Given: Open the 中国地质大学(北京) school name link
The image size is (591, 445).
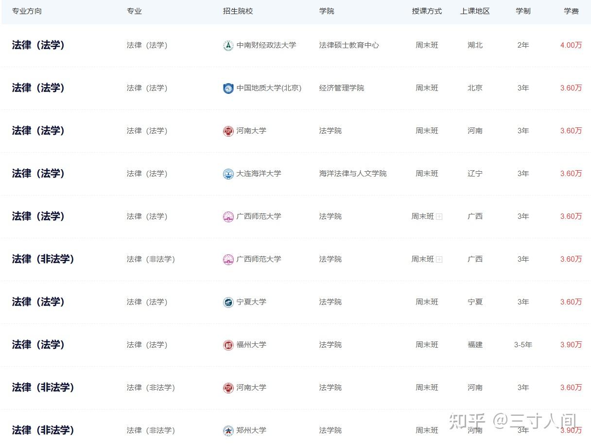Looking at the screenshot, I should [269, 88].
